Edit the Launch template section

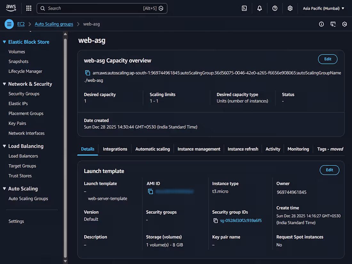pyautogui.click(x=329, y=170)
